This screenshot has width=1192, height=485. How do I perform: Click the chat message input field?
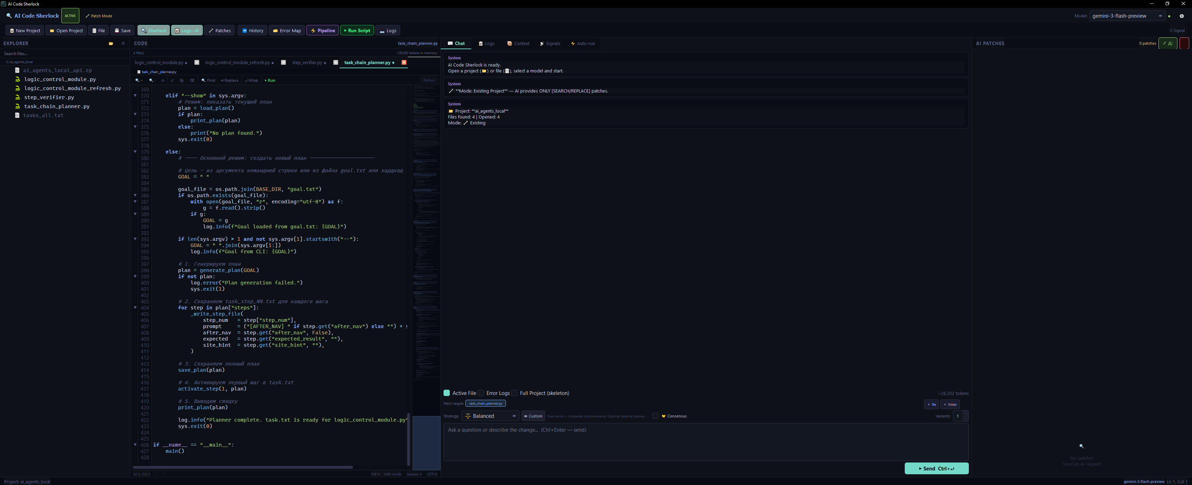tap(705, 441)
